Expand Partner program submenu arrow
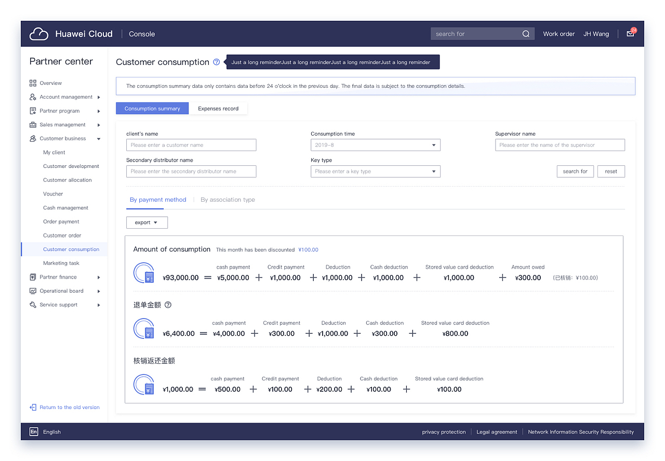Screen dimensions: 665x461 coord(99,111)
